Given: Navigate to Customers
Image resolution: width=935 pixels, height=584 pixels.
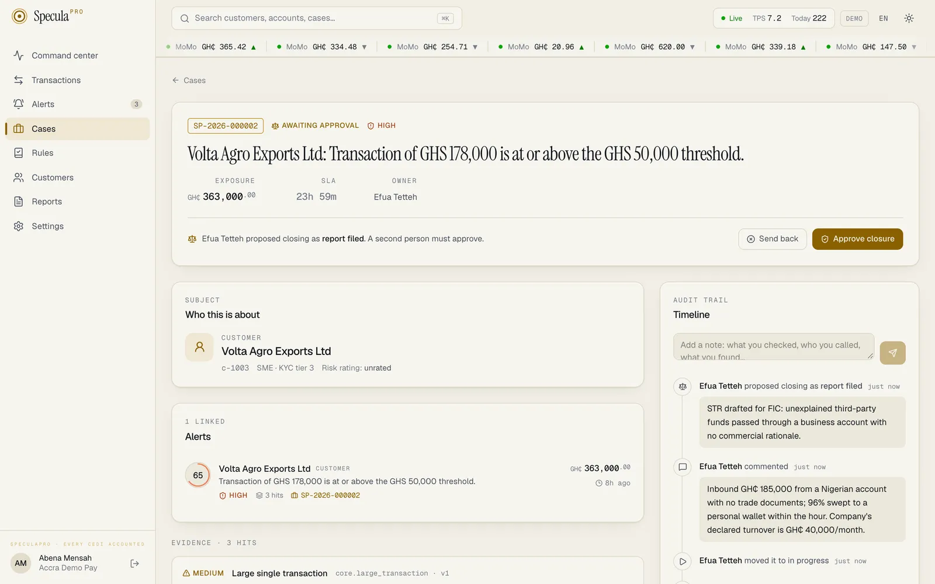Looking at the screenshot, I should pyautogui.click(x=78, y=178).
